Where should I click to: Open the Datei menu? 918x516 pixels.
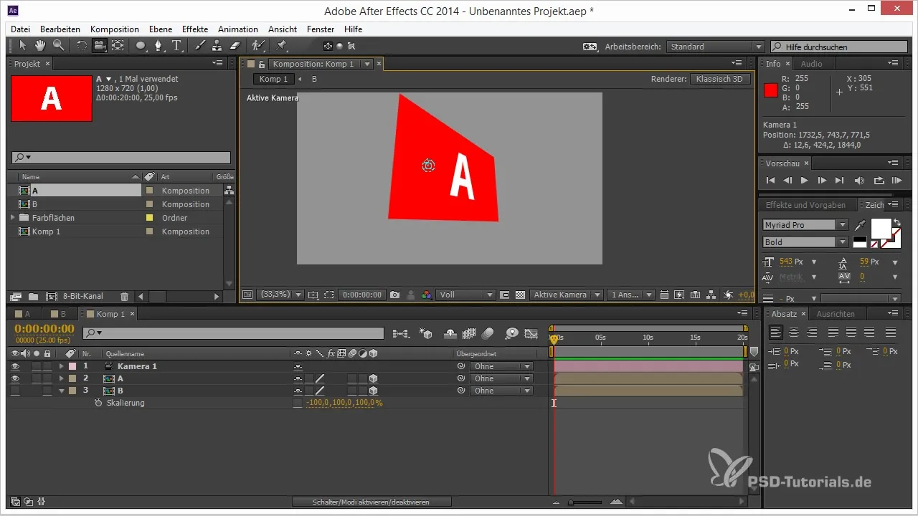point(21,29)
